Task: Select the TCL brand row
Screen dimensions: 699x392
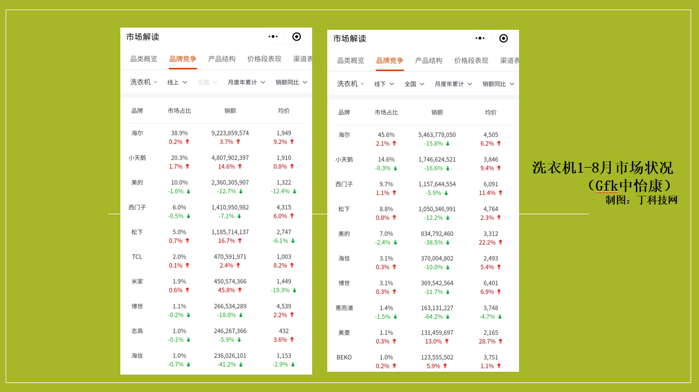Action: (216, 261)
